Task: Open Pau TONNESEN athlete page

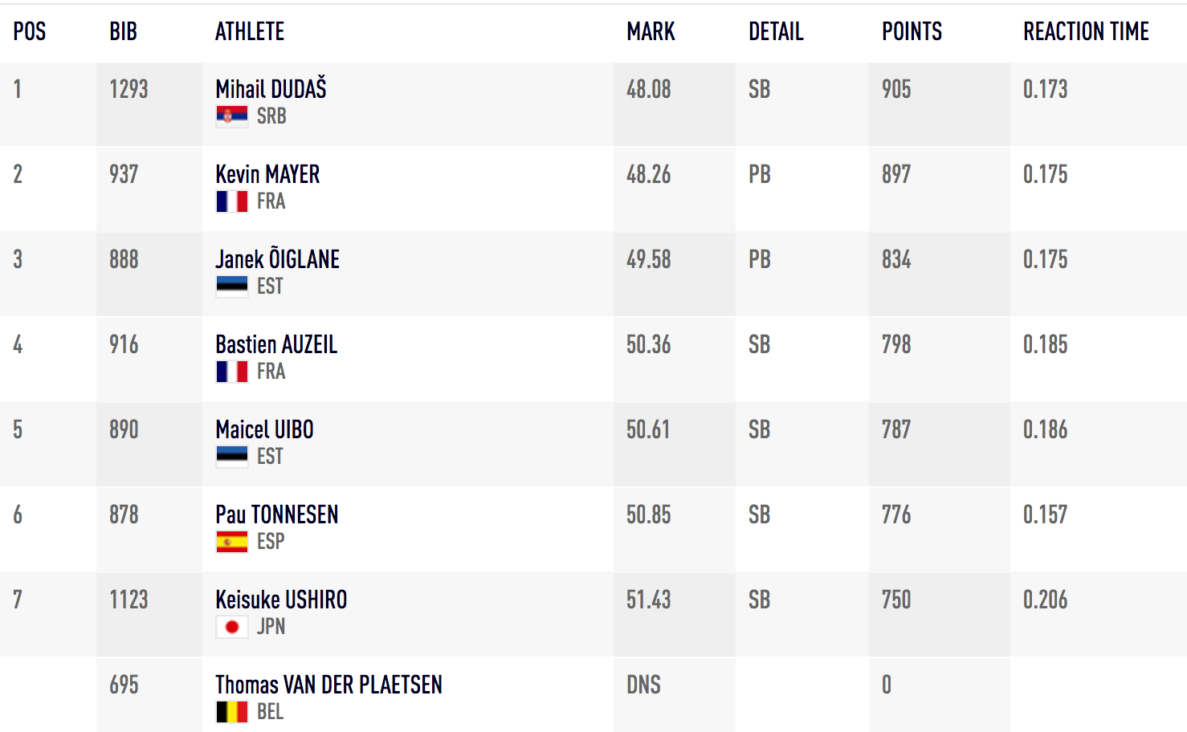Action: [276, 514]
